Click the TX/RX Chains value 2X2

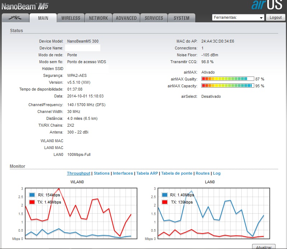click(70, 125)
